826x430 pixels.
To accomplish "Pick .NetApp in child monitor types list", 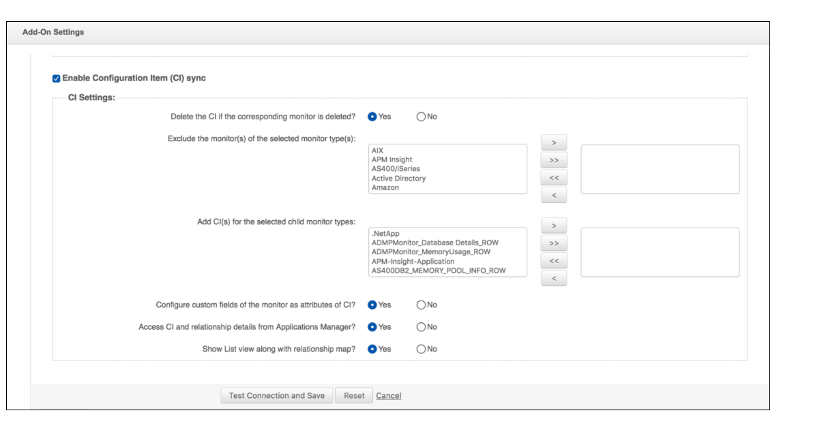I will [x=385, y=234].
